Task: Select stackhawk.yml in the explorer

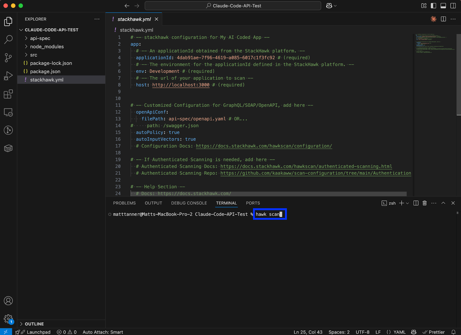Action: click(61, 80)
